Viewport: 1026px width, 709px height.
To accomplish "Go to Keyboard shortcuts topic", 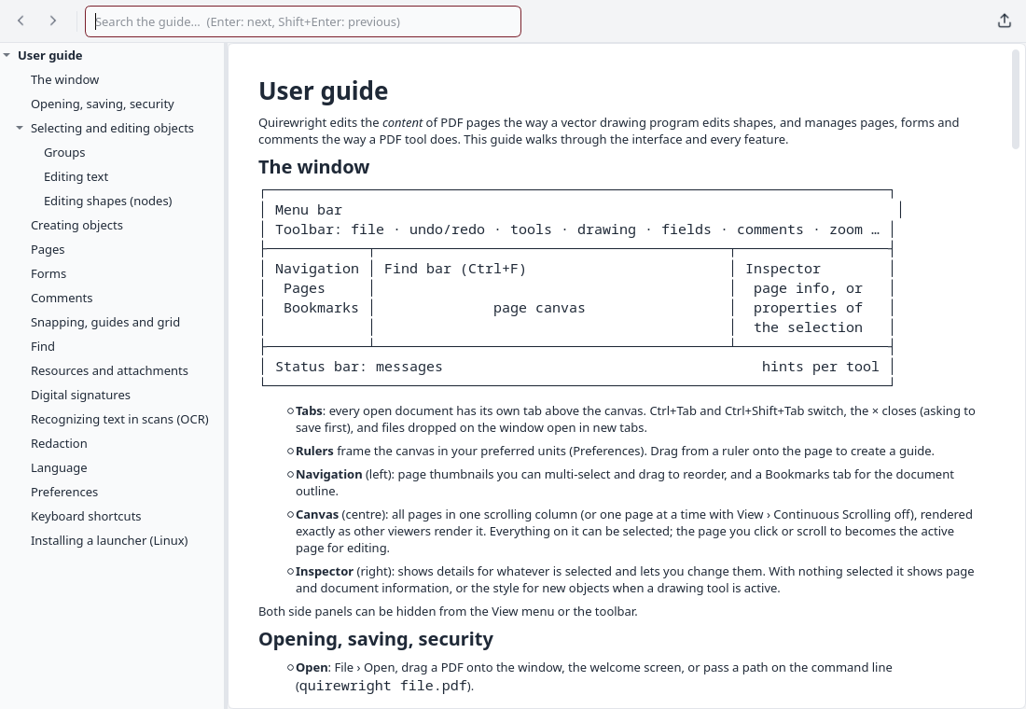I will point(86,516).
